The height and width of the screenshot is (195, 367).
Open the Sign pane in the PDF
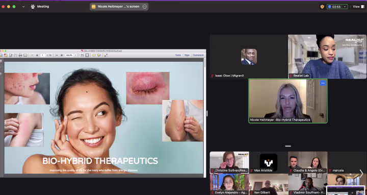pos(187,55)
